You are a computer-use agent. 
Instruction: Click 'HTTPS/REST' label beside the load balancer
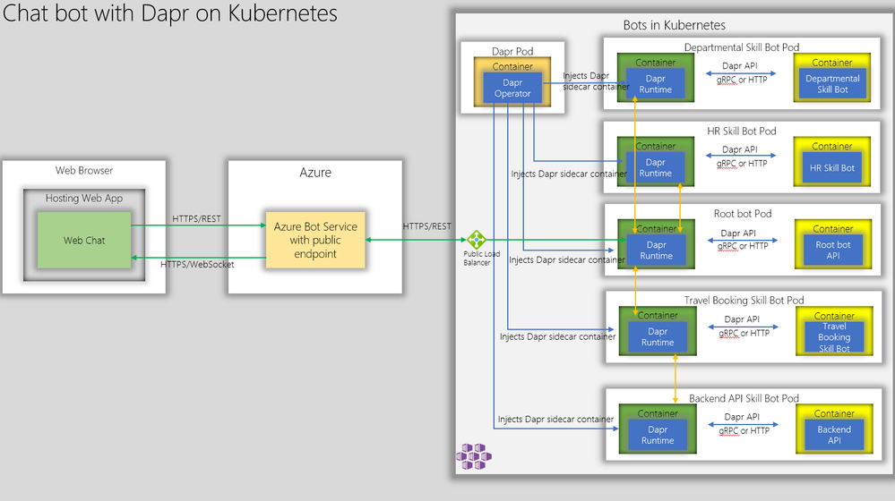tap(427, 226)
